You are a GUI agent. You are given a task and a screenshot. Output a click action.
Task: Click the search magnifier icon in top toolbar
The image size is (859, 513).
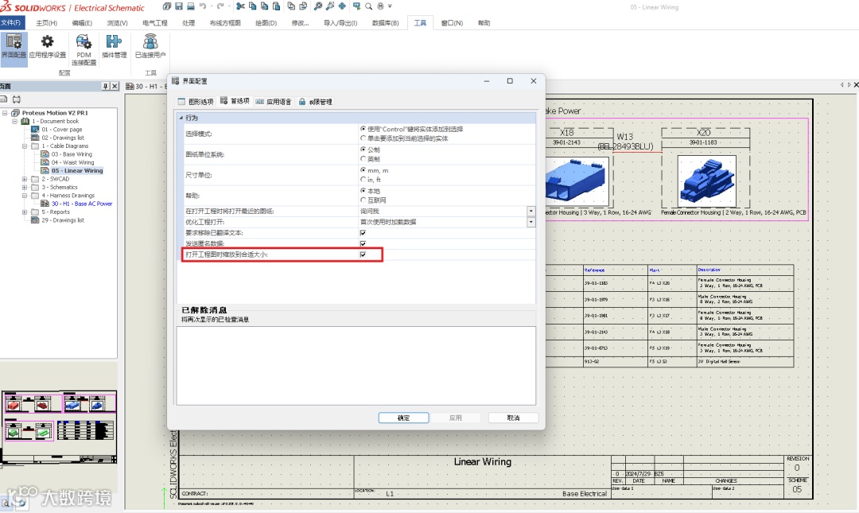tap(369, 6)
